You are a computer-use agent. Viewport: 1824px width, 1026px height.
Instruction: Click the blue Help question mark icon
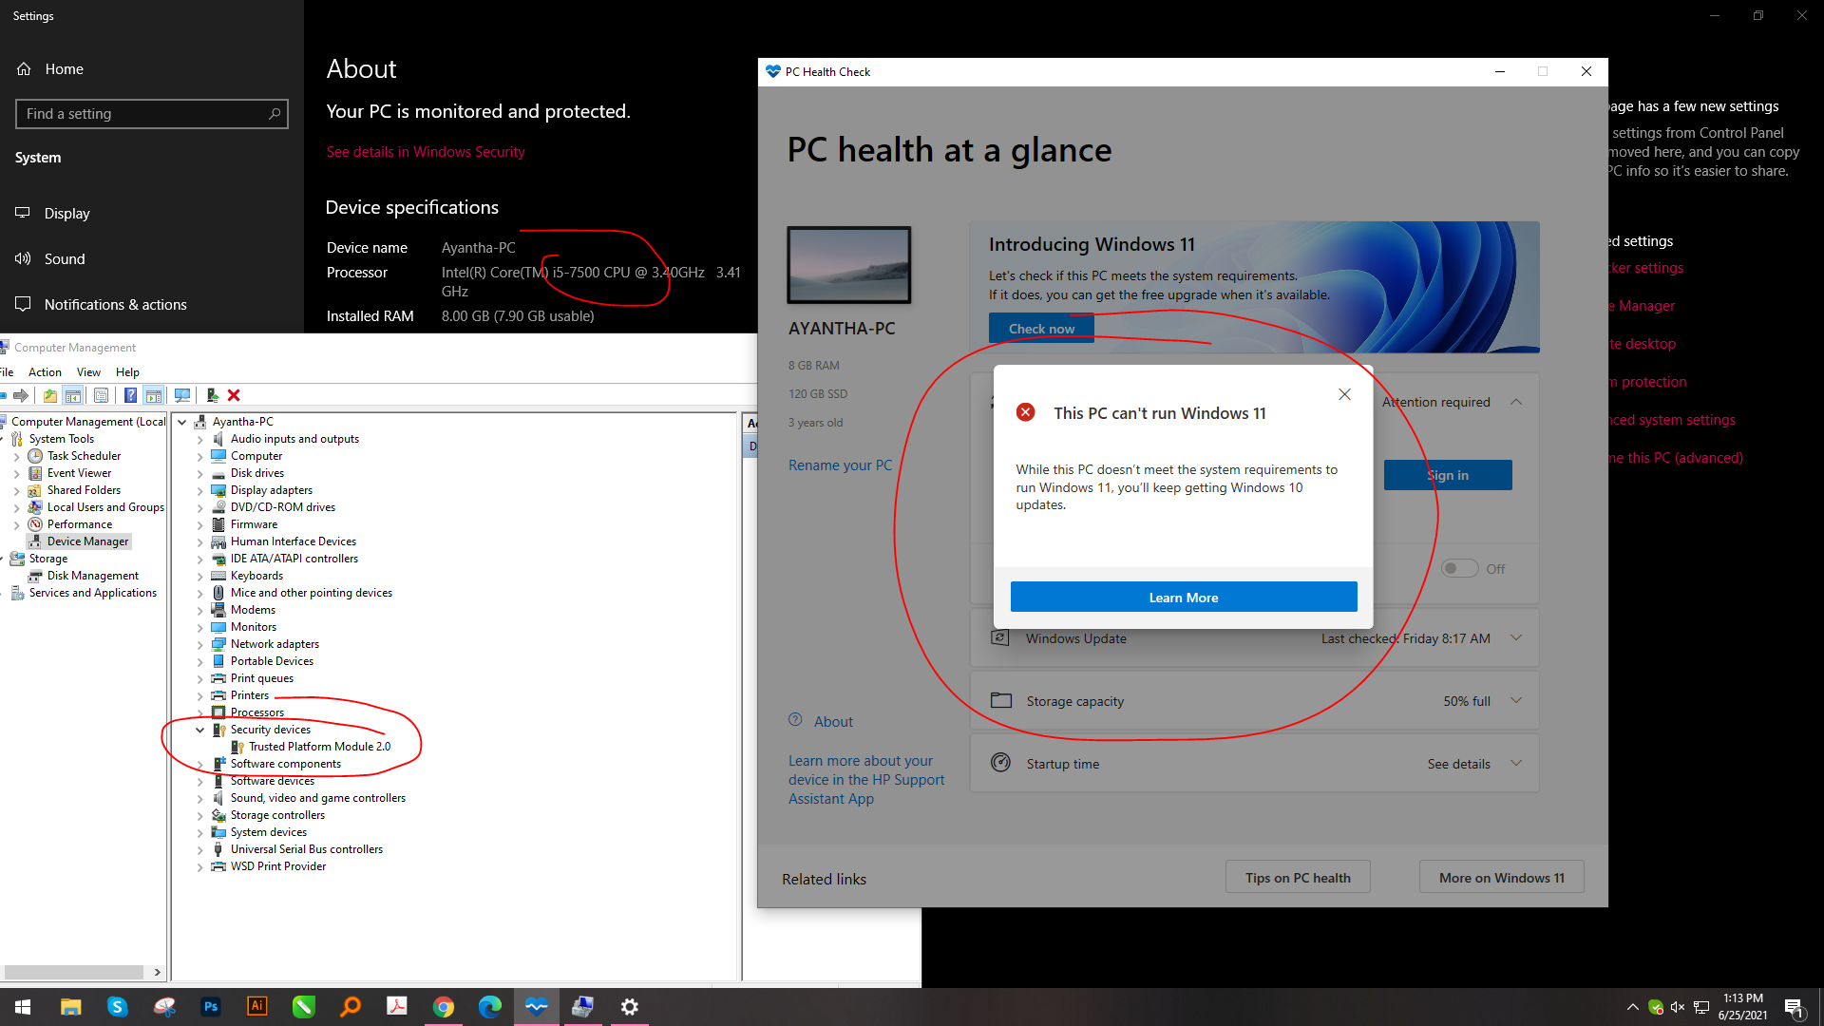[x=130, y=395]
